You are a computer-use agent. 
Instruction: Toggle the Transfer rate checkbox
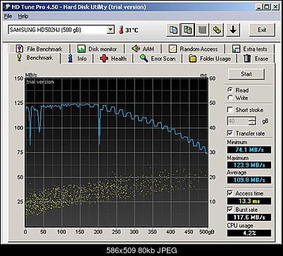click(x=230, y=133)
